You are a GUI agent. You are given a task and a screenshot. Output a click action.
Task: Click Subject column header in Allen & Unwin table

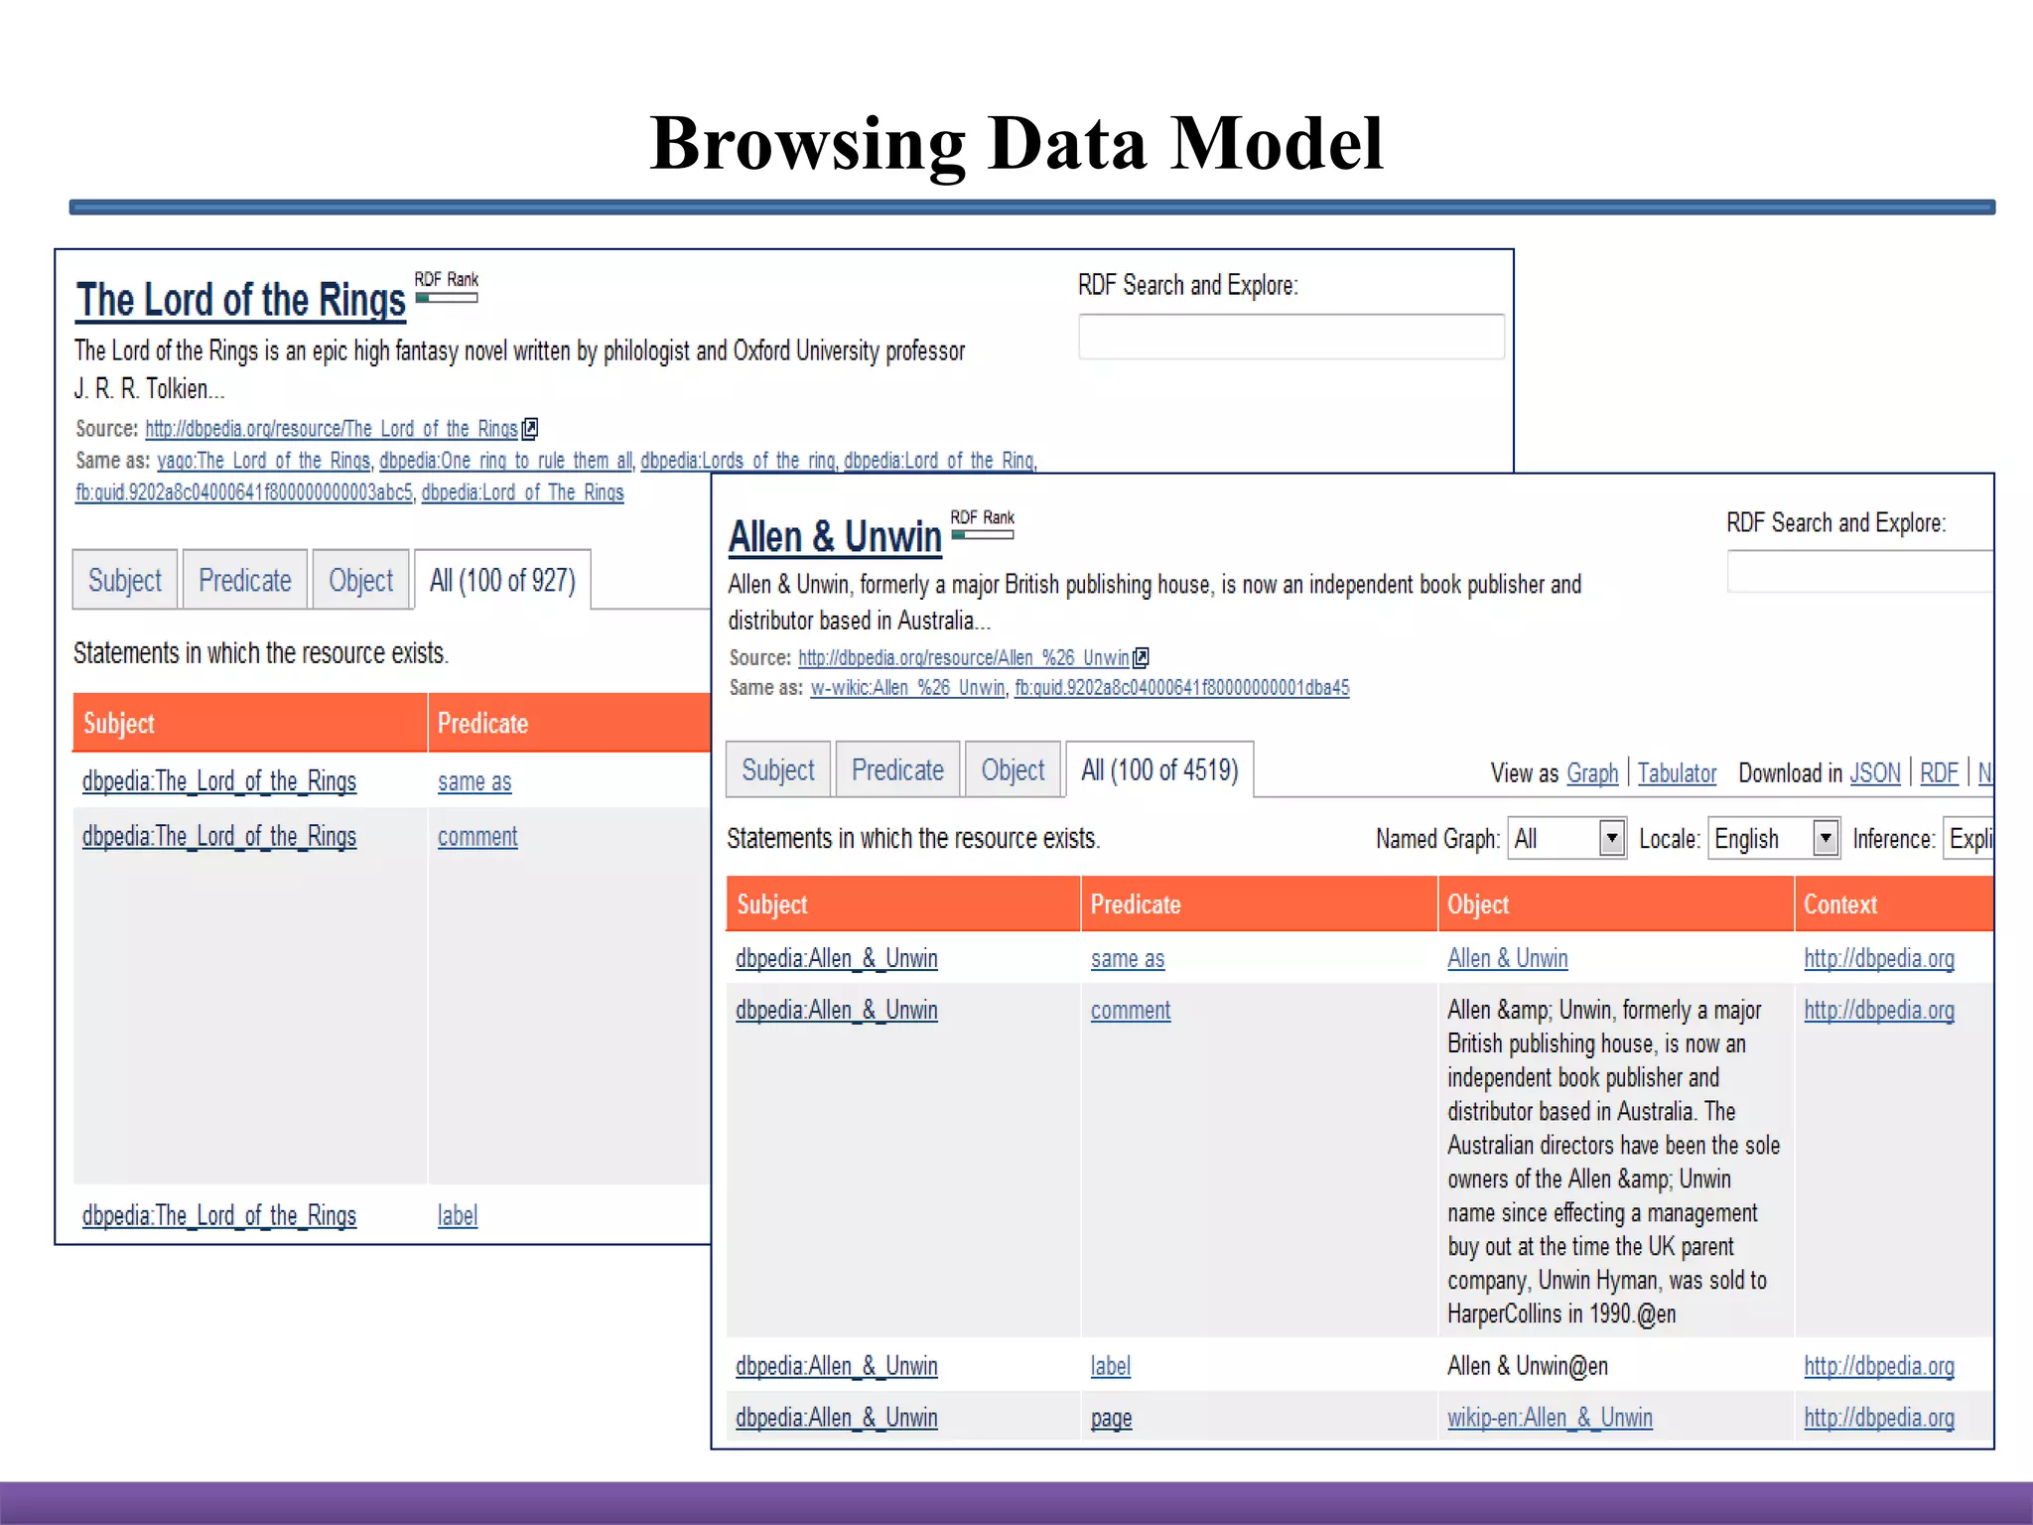coord(903,904)
